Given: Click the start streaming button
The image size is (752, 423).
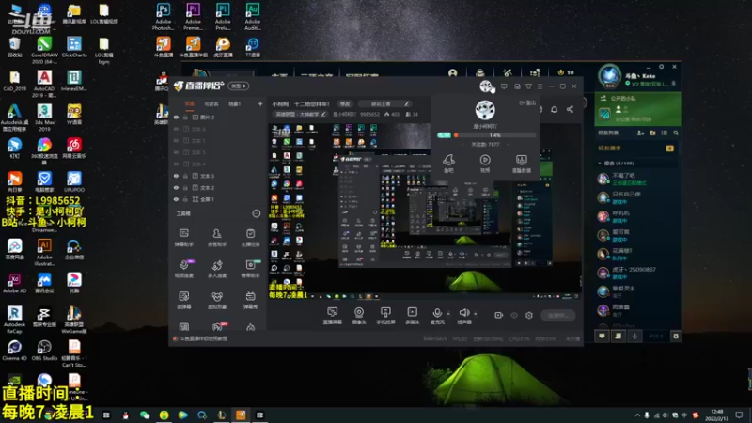Looking at the screenshot, I should pos(557,315).
